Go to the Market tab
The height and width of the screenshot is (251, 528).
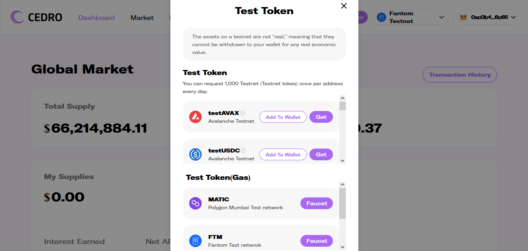tap(142, 18)
